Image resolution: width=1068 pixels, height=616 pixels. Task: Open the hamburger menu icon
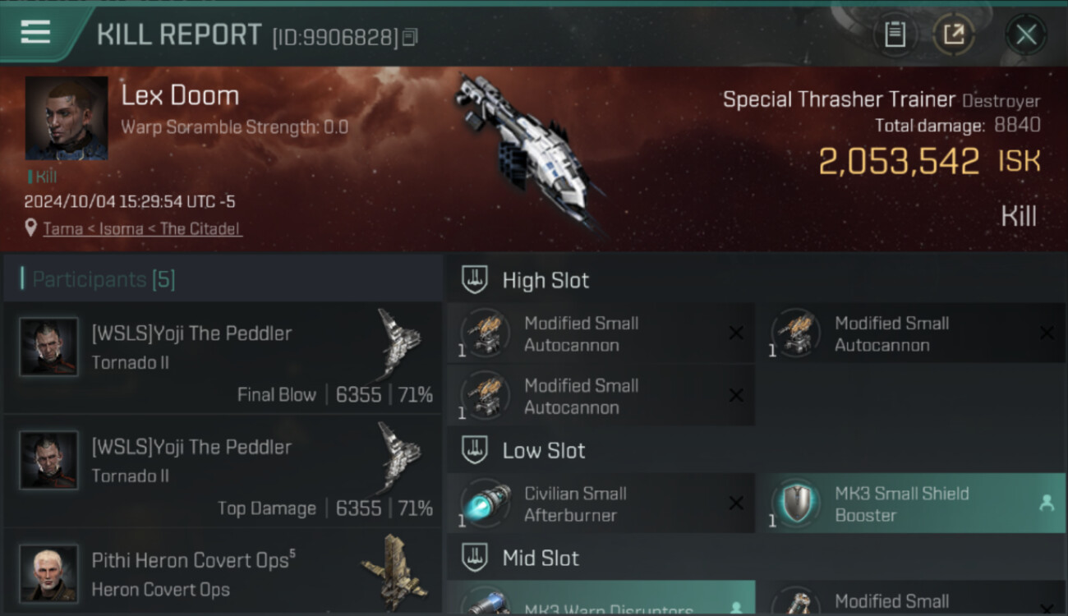pyautogui.click(x=35, y=33)
